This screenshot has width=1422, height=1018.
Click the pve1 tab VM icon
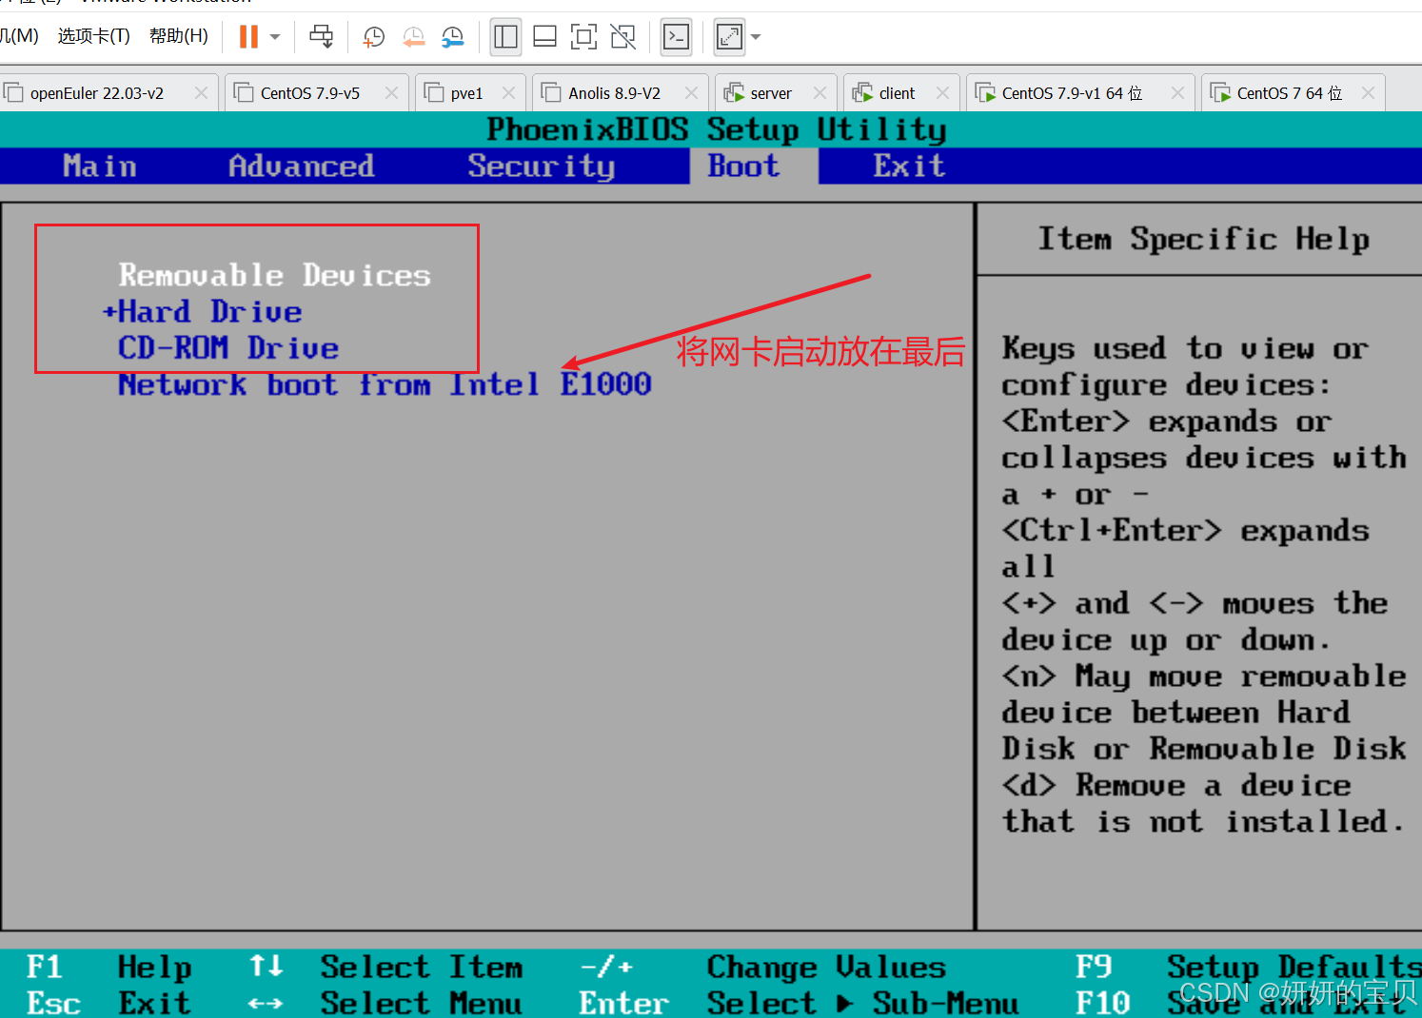tap(434, 92)
